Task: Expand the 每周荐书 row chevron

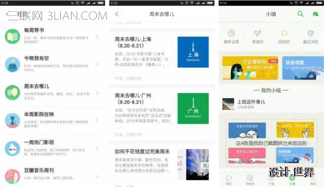Action: 97,36
